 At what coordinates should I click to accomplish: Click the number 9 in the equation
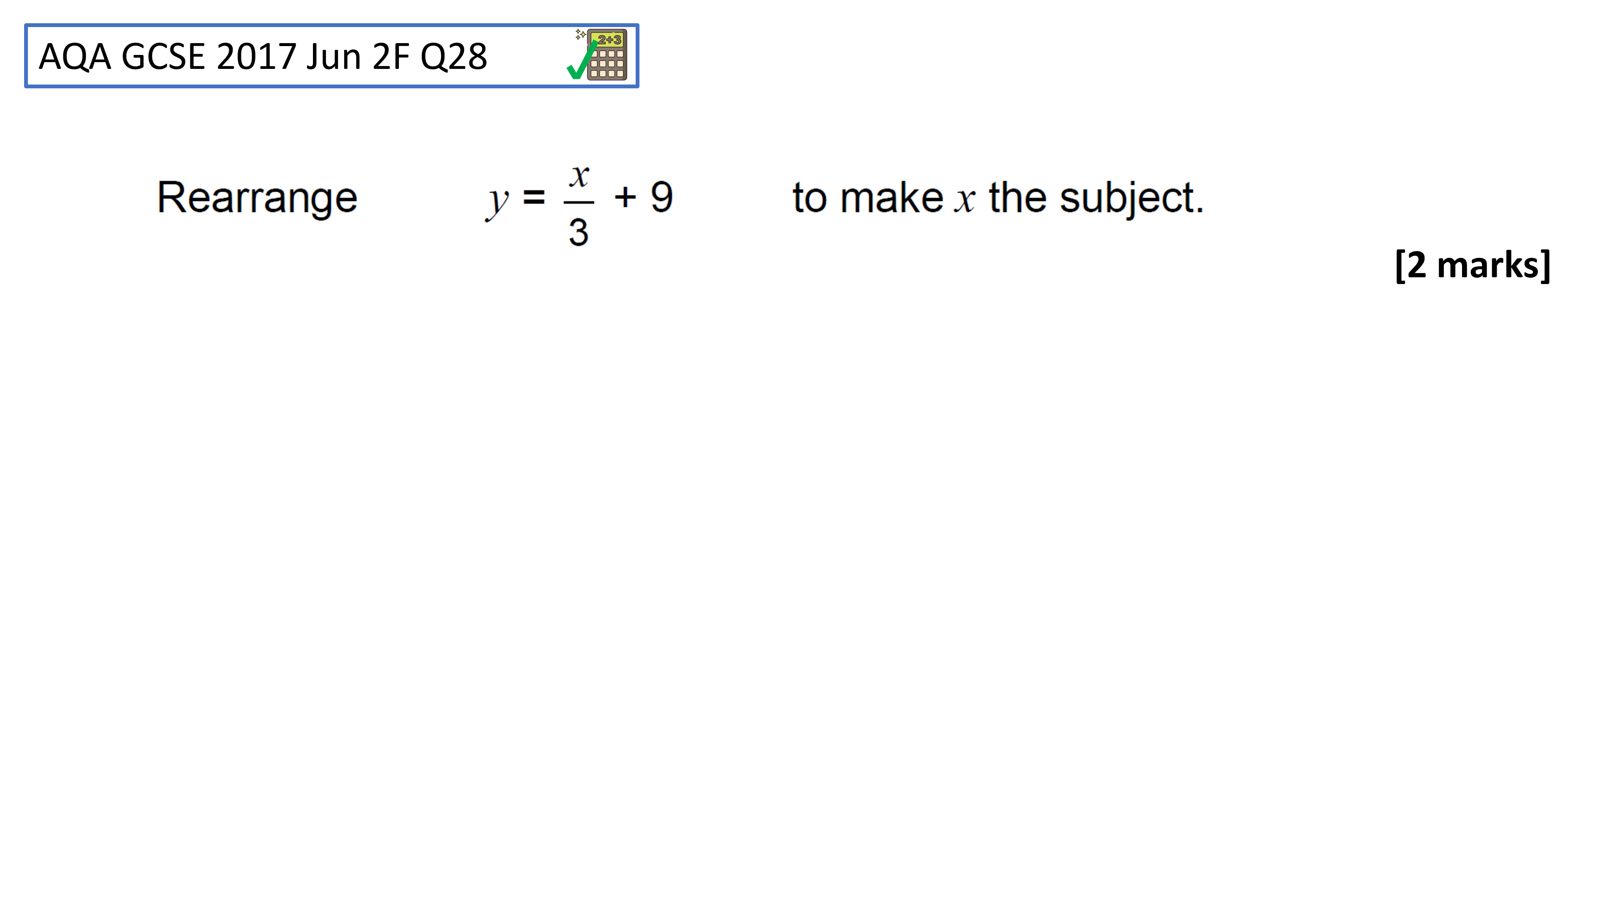coord(661,197)
